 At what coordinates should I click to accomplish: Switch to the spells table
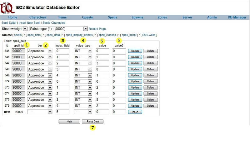click(18, 35)
